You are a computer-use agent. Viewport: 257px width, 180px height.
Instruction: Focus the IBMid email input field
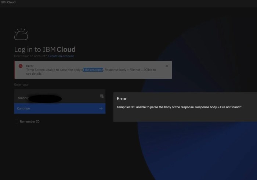[x=59, y=96]
